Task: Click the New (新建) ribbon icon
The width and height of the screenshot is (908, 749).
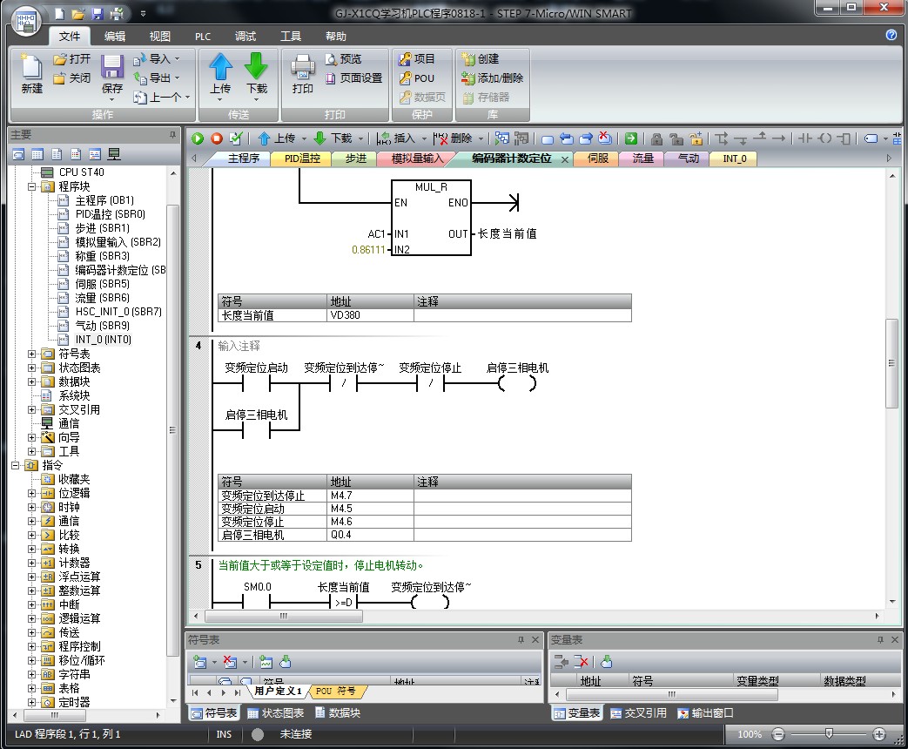Action: [32, 67]
